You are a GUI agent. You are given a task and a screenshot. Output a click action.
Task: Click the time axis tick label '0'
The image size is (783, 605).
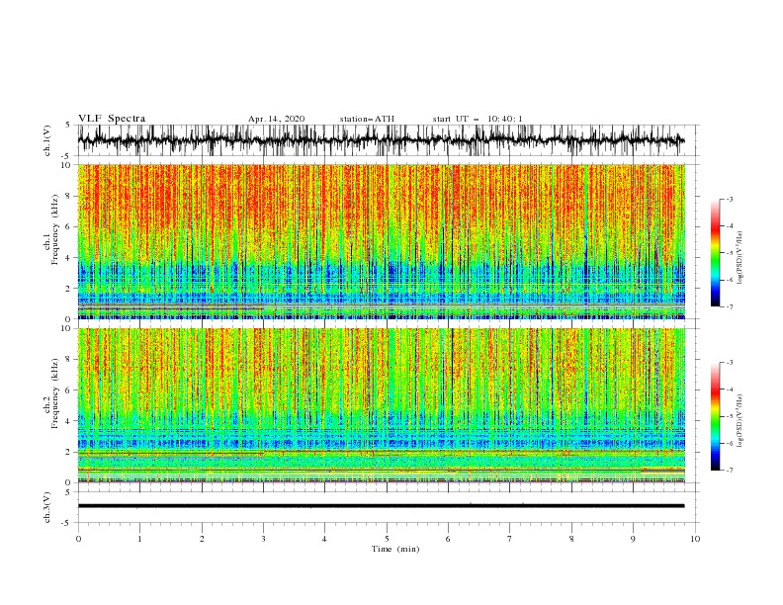point(78,539)
